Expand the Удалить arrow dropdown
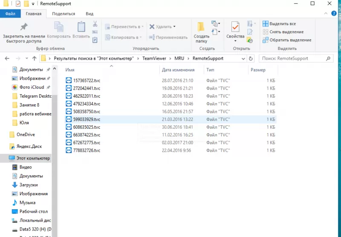 tap(174, 26)
